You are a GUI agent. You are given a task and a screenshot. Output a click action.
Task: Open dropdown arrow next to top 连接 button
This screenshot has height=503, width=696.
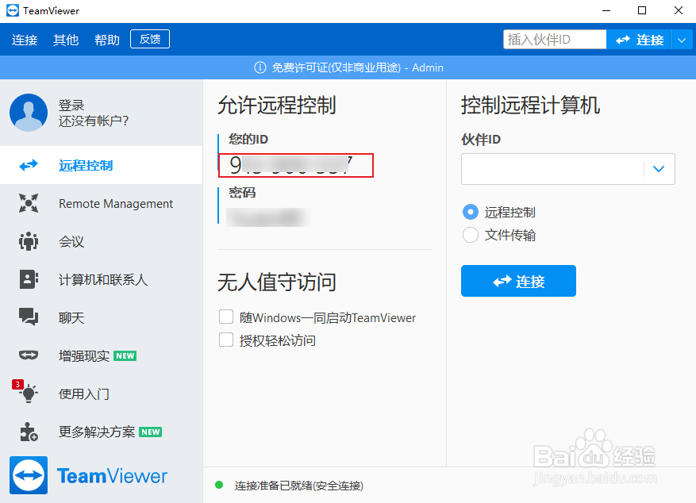click(683, 40)
